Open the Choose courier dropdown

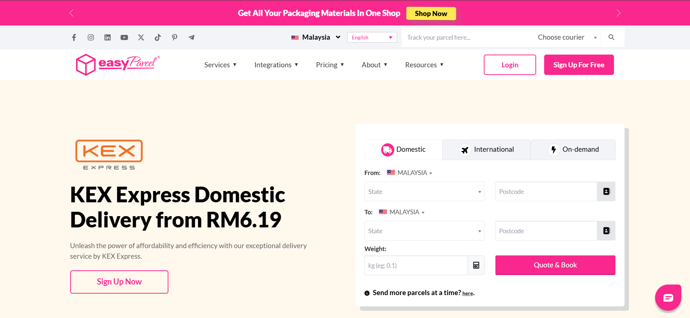[567, 37]
